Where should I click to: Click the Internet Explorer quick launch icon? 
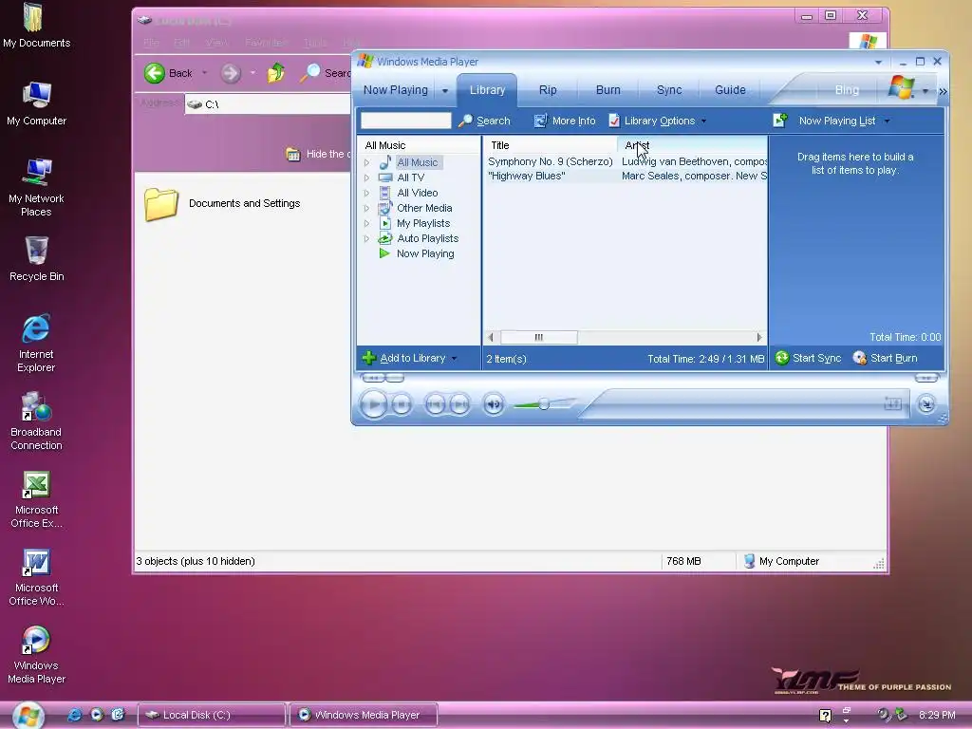pyautogui.click(x=74, y=714)
